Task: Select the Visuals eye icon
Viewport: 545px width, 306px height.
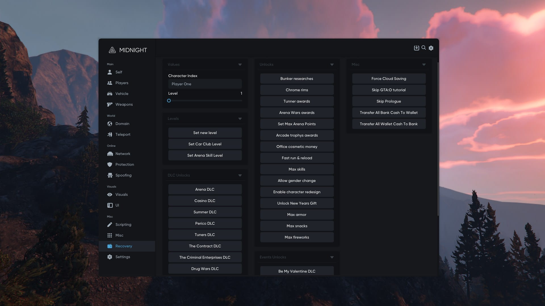Action: (x=110, y=195)
